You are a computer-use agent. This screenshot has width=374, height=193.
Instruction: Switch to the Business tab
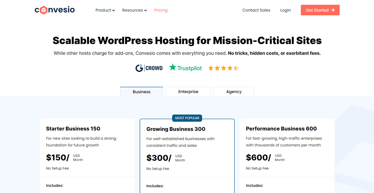[x=142, y=92]
